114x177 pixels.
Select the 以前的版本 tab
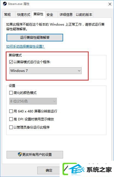[84, 14]
